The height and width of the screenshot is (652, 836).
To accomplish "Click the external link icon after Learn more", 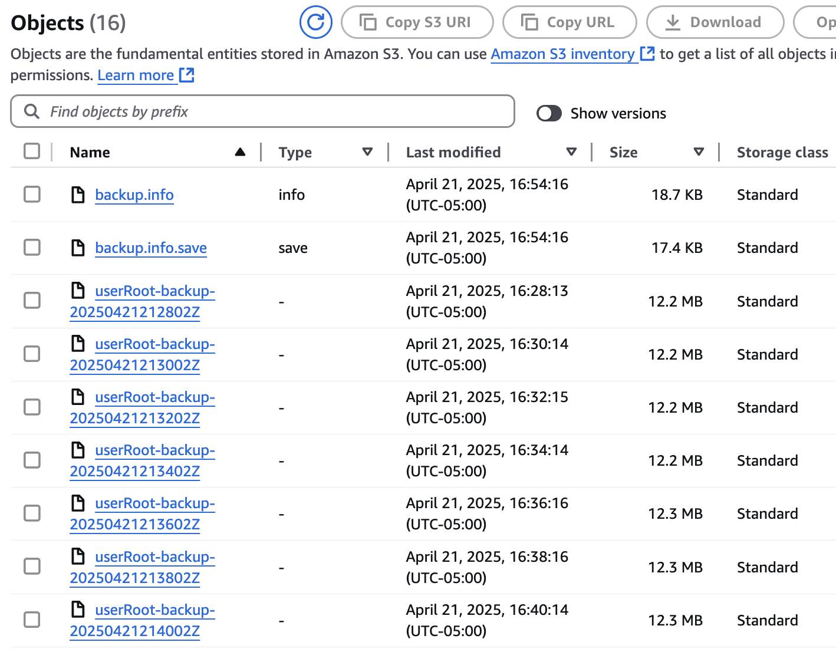I will pos(187,75).
